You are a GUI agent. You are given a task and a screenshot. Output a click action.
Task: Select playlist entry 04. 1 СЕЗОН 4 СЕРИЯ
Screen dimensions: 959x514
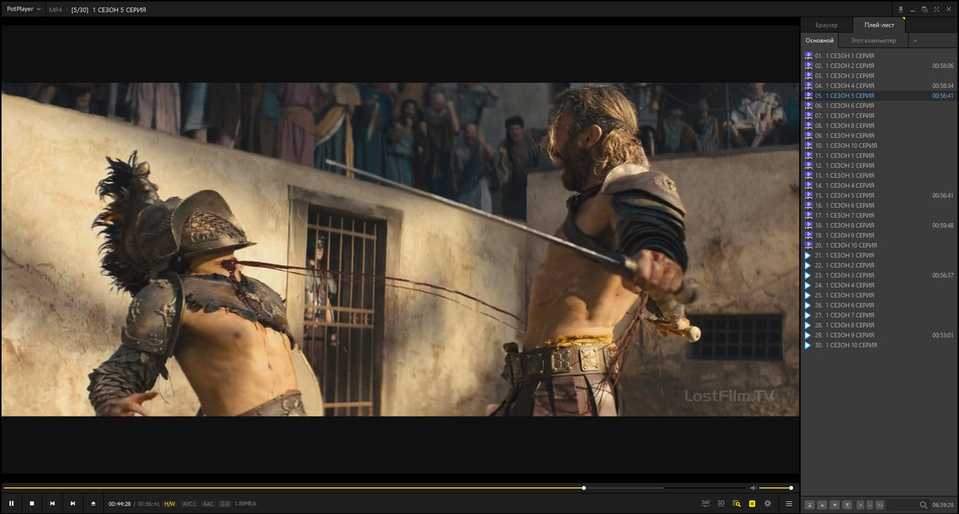[879, 85]
